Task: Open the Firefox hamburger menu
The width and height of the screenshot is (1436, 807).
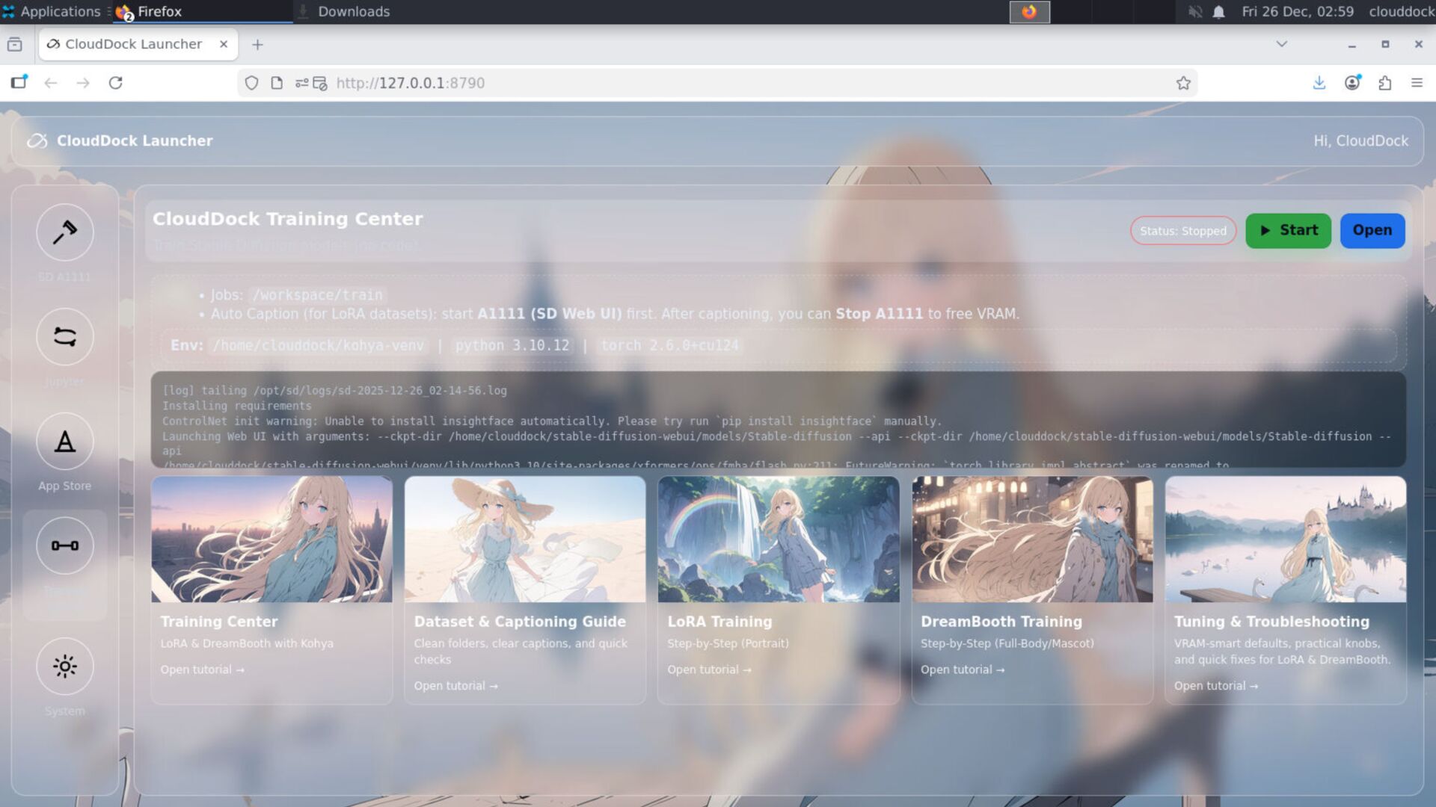Action: (1417, 83)
